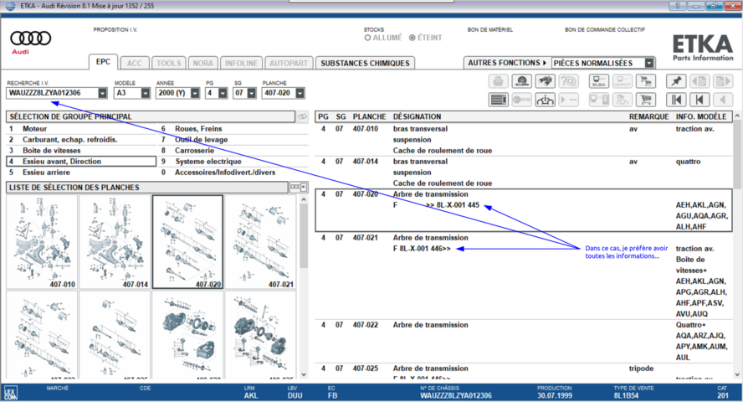
Task: Switch to the TOOLS tab
Action: (x=169, y=63)
